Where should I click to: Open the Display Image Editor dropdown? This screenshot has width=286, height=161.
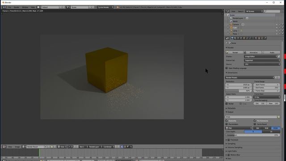(261, 56)
